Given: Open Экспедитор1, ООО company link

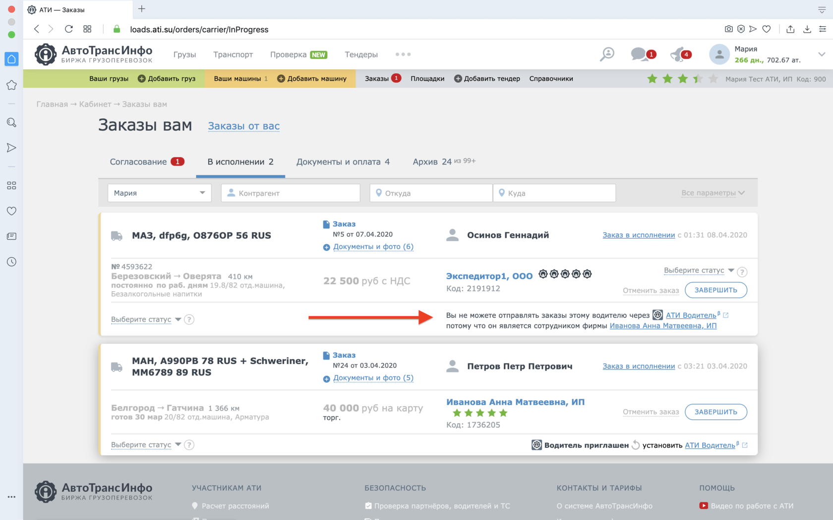Looking at the screenshot, I should (489, 276).
